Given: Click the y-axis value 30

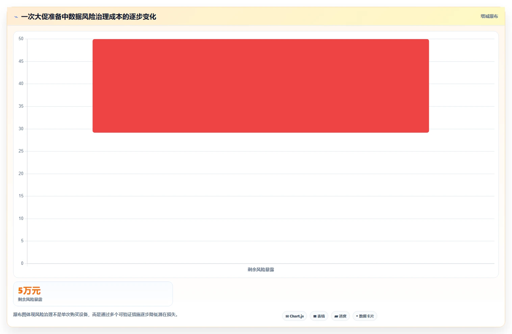Looking at the screenshot, I should [x=21, y=129].
